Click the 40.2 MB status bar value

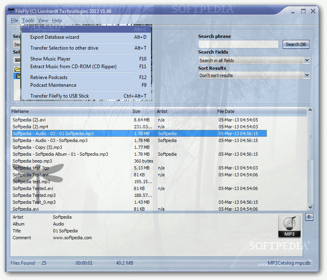[x=124, y=263]
